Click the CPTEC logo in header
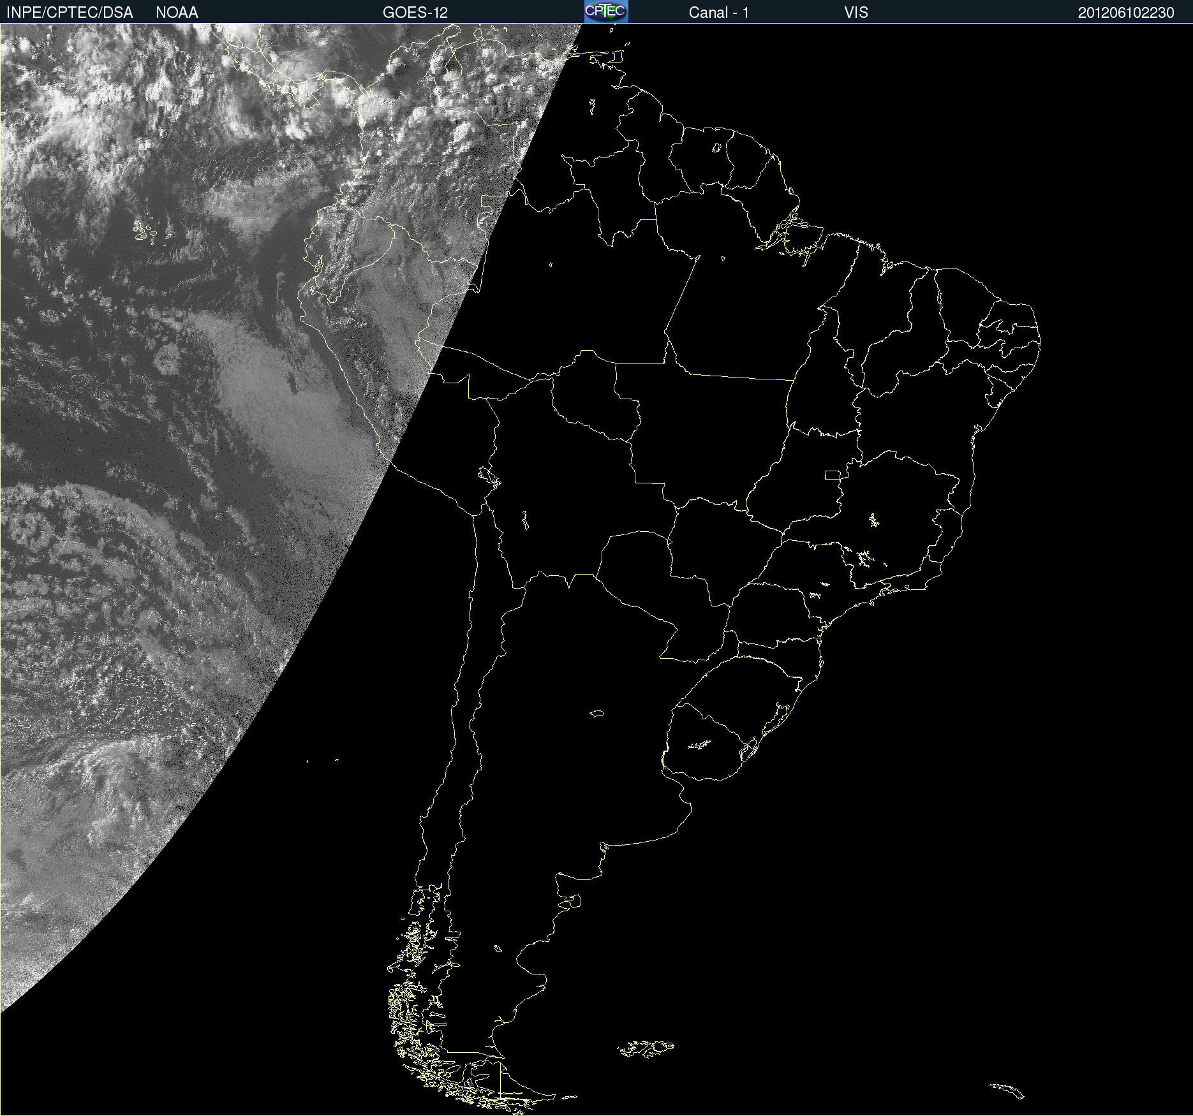Image resolution: width=1193 pixels, height=1116 pixels. pos(606,11)
